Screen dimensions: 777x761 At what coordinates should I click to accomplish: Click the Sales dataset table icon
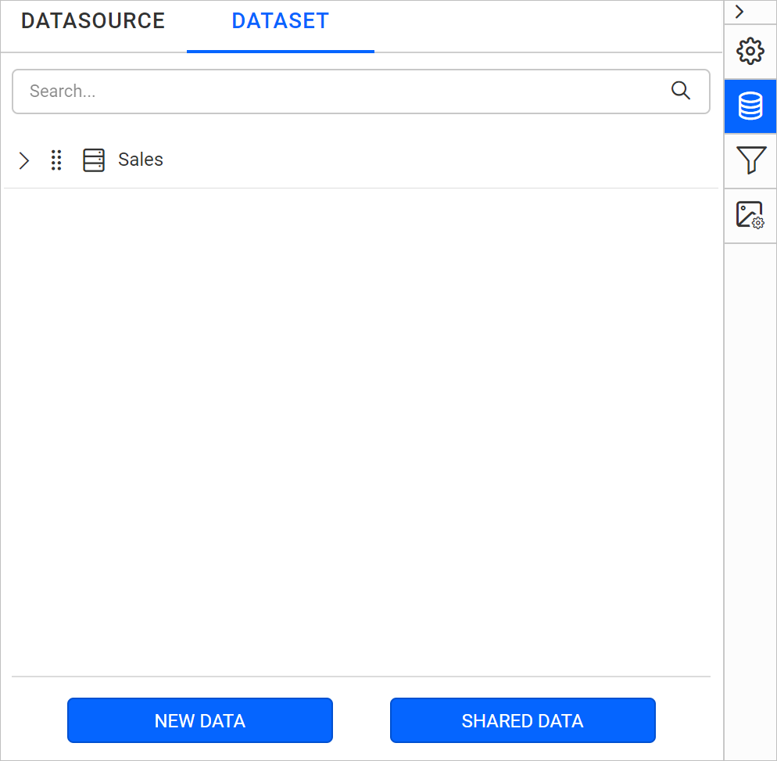pyautogui.click(x=94, y=160)
